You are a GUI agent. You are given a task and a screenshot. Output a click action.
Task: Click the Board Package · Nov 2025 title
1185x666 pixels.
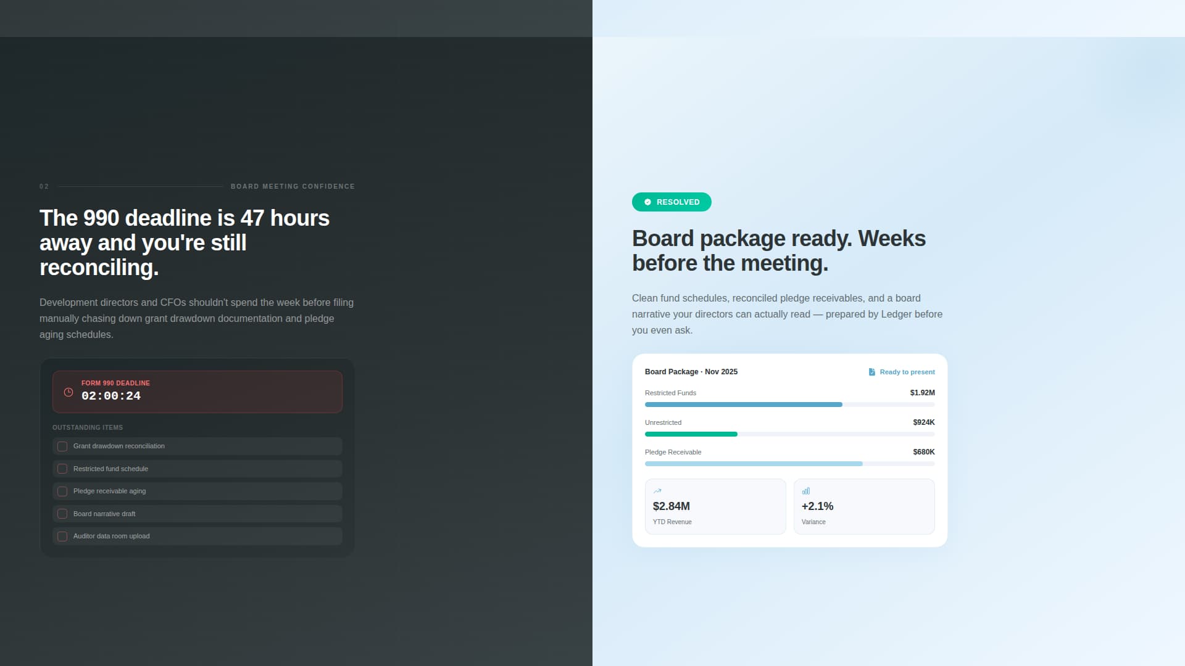(691, 372)
